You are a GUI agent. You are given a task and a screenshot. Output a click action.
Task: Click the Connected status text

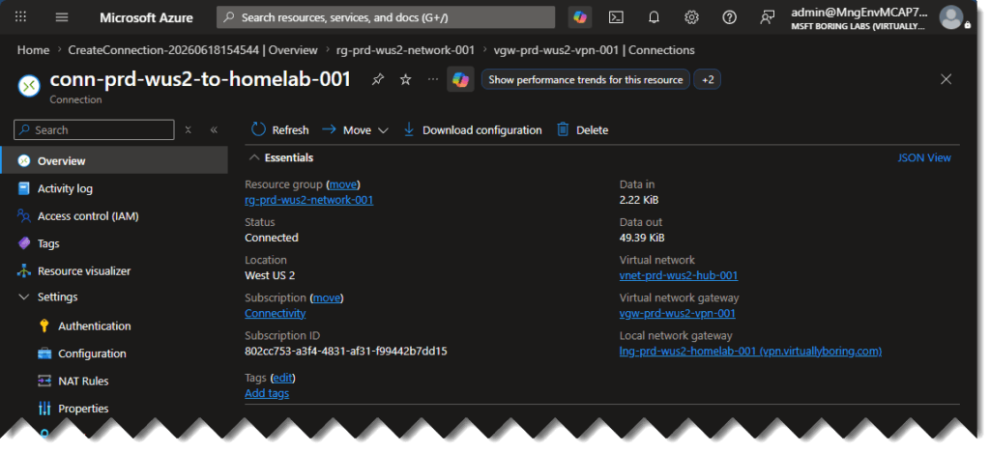[x=272, y=238]
